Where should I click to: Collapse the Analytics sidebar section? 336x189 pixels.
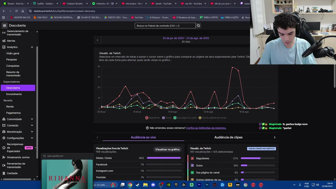[x=32, y=47]
